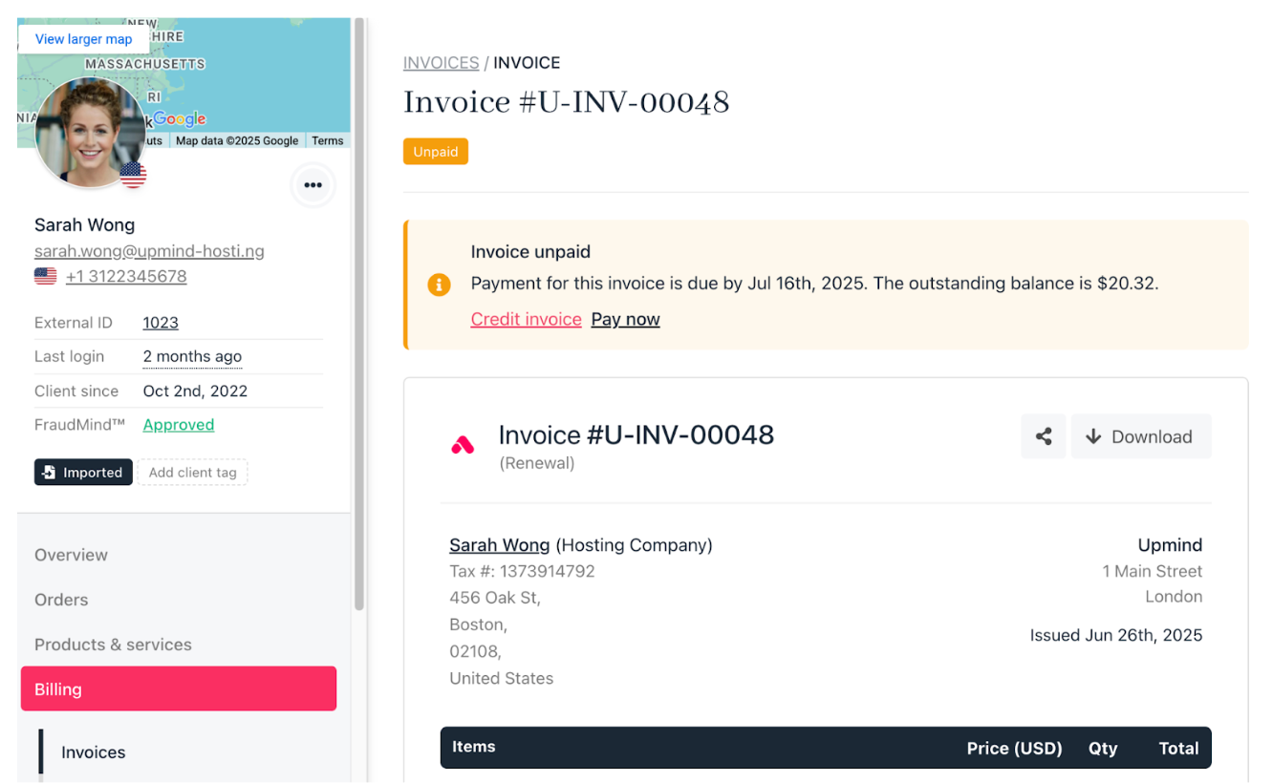This screenshot has width=1273, height=783.
Task: Click the Upmind pink logo icon
Action: [463, 445]
